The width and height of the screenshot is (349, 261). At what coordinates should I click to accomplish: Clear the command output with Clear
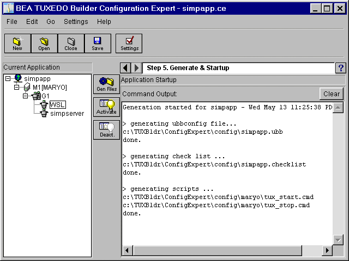[332, 94]
